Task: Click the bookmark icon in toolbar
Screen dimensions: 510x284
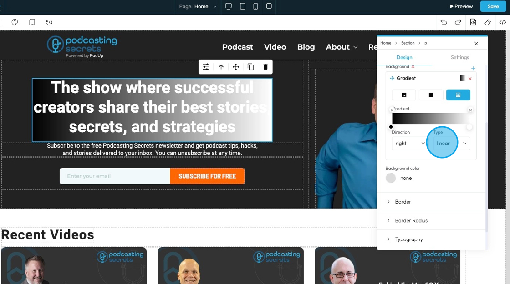Action: tap(32, 22)
